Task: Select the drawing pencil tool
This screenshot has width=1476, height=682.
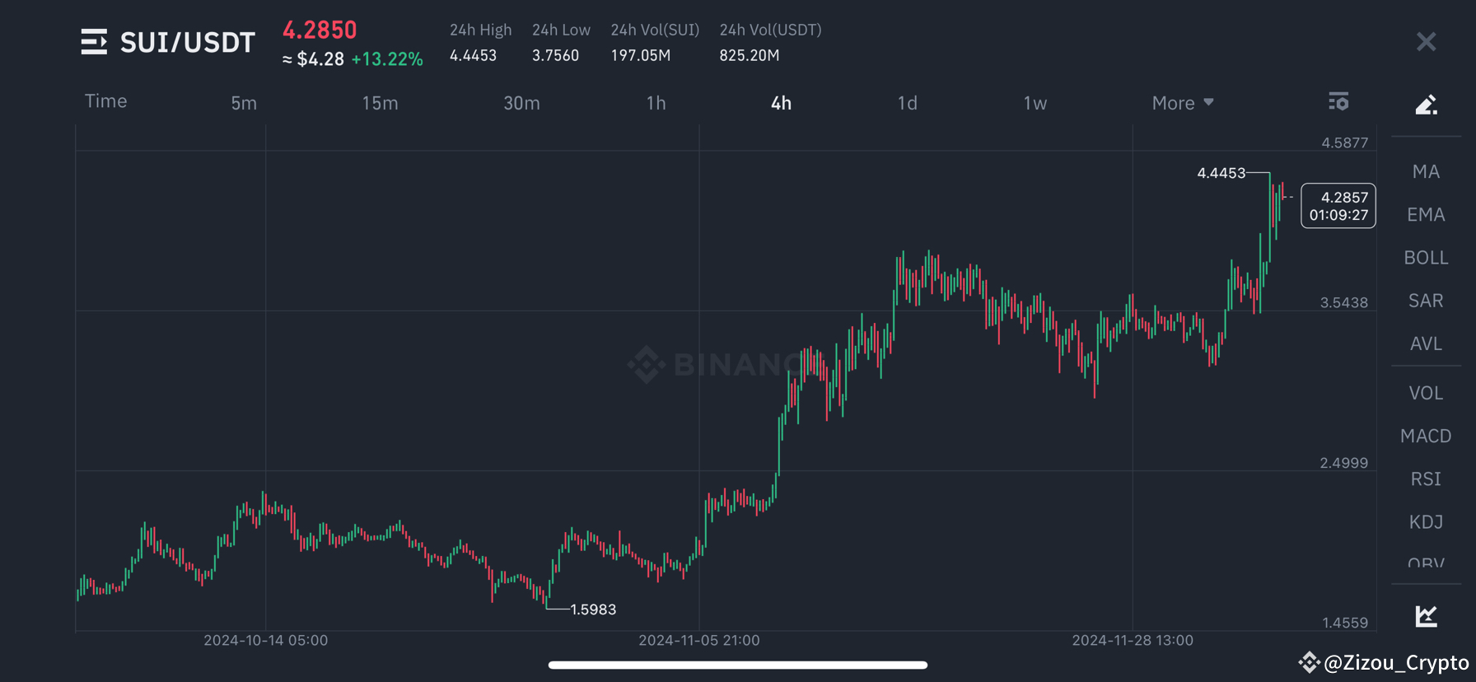Action: point(1427,105)
